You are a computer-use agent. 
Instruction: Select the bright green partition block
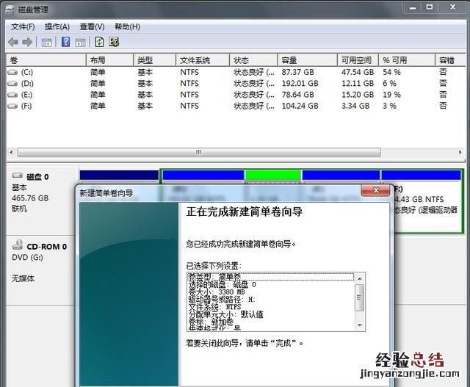tap(272, 175)
